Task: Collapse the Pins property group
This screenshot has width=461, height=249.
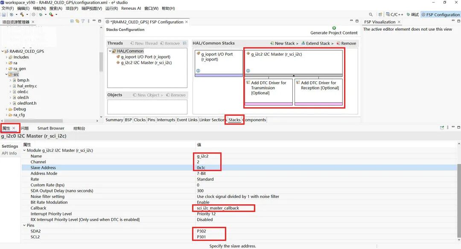Action: point(24,226)
